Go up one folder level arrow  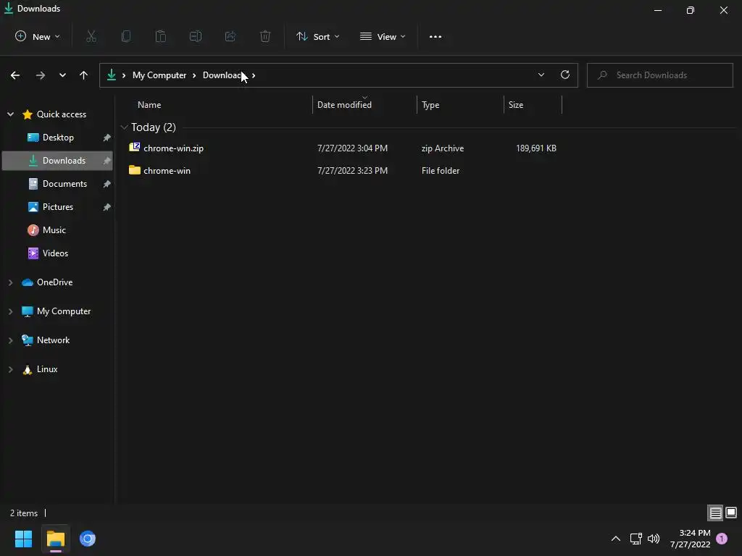coord(84,75)
